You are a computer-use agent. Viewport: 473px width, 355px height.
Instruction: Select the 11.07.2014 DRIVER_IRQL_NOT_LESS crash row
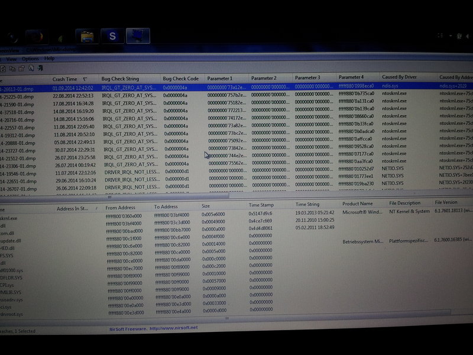coord(73,172)
